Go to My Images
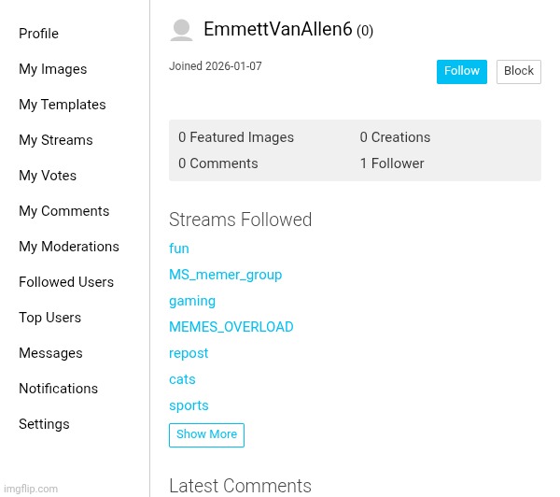The image size is (560, 497). click(x=52, y=69)
